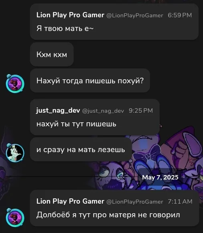
Task: Tap the 7:11 AM timestamp
Action: point(180,202)
